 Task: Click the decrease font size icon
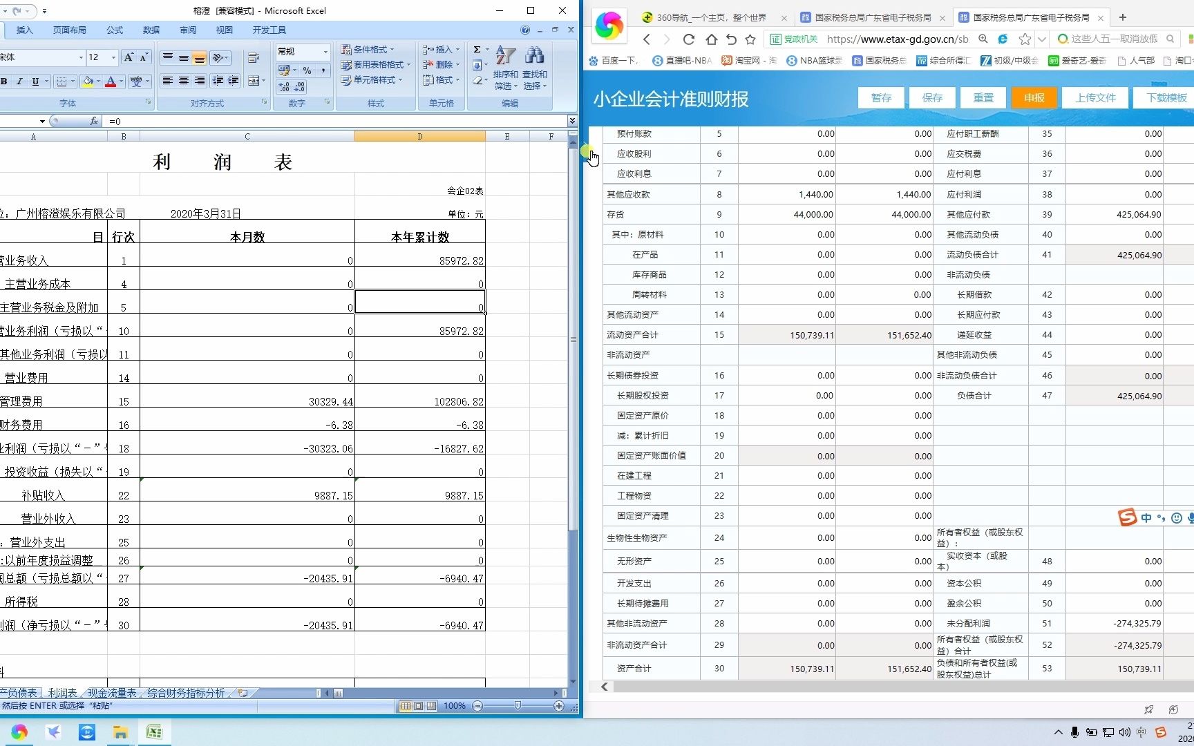pyautogui.click(x=144, y=57)
